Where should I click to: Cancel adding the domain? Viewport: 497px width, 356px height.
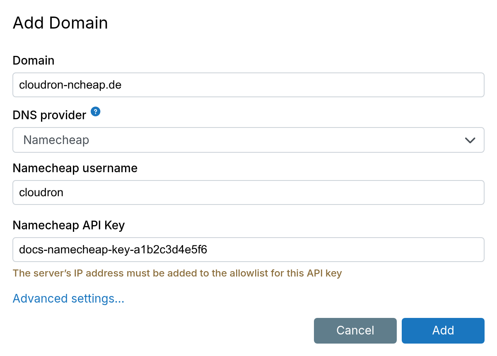(355, 330)
